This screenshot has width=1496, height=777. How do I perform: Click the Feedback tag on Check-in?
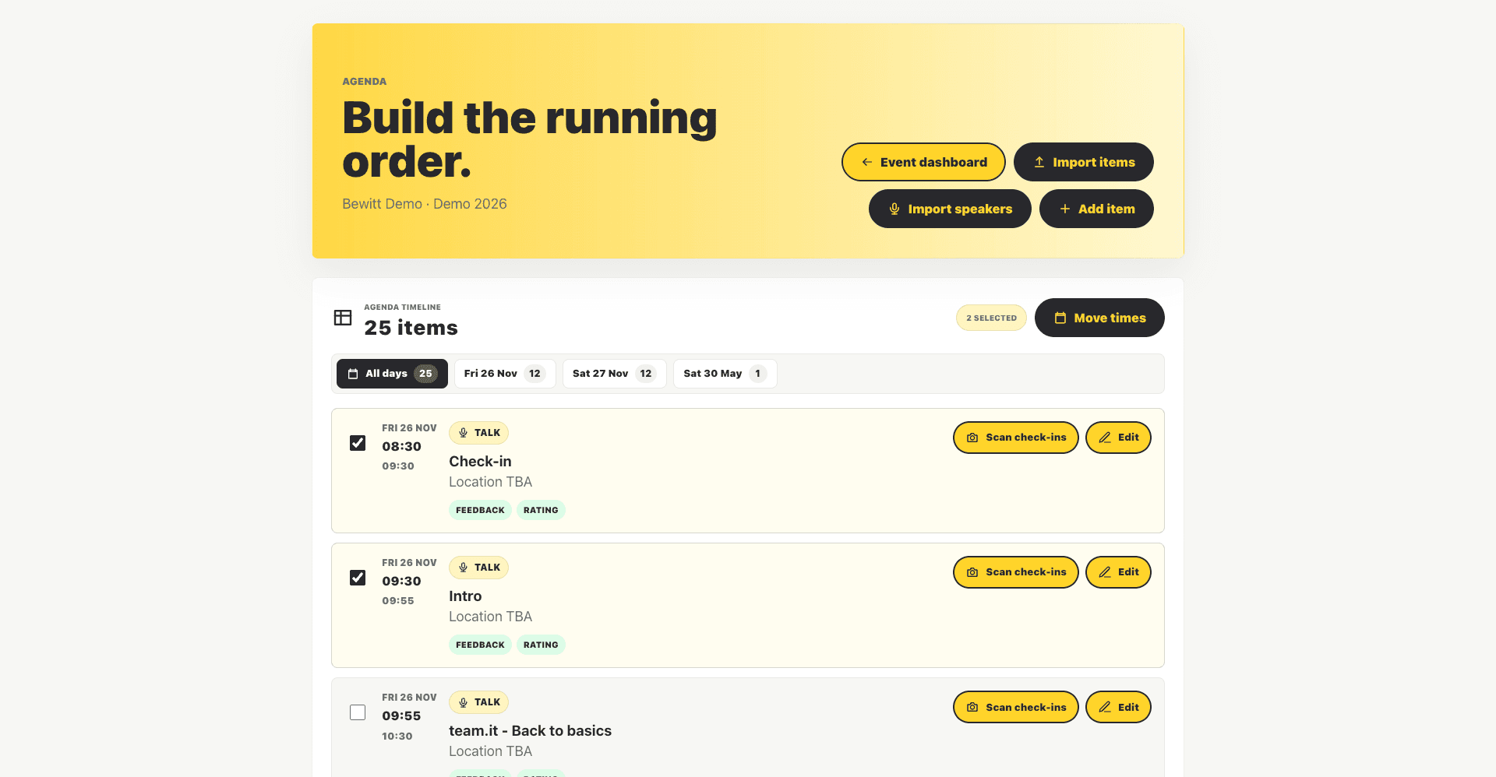[x=480, y=510]
